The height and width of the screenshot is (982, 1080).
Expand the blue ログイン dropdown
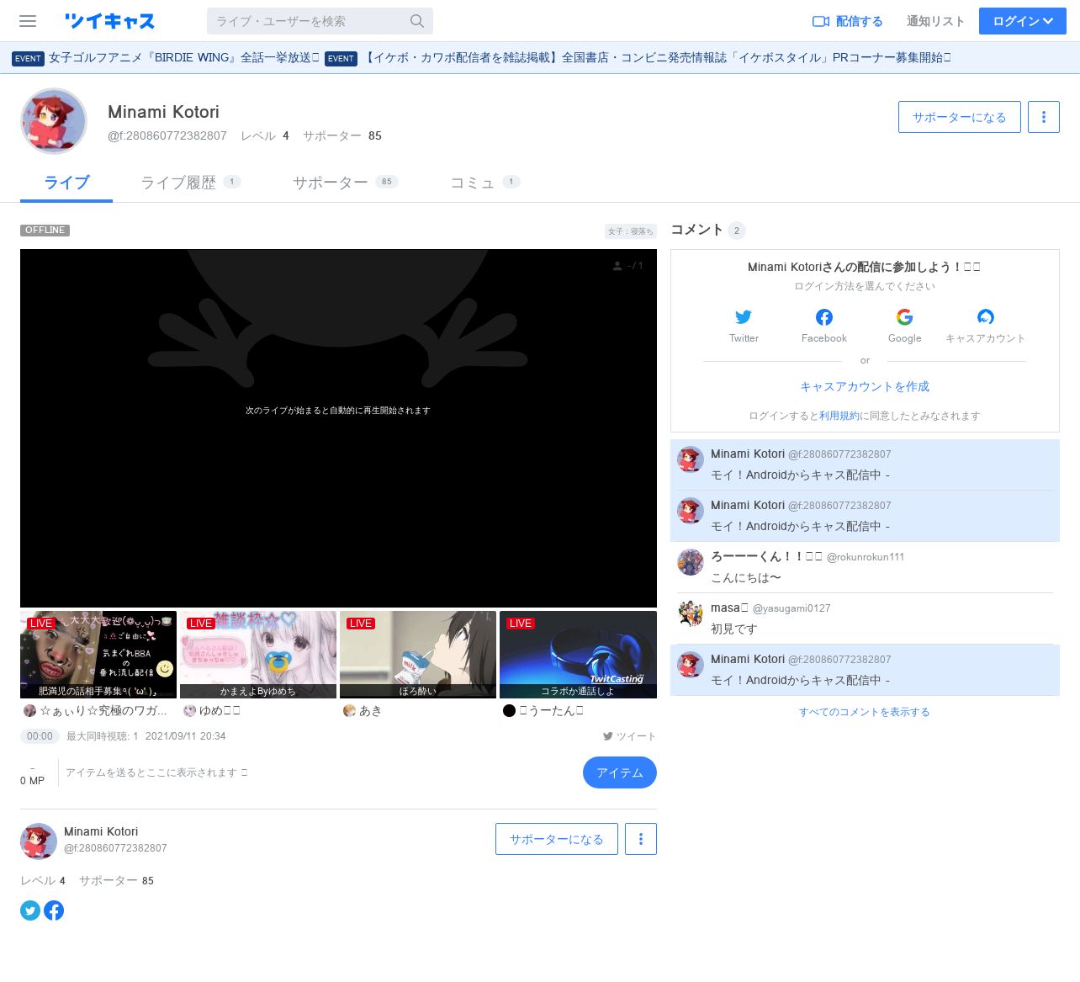tap(1022, 21)
